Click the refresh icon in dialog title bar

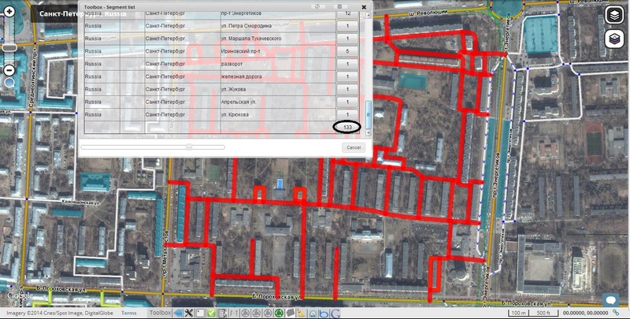[316, 6]
